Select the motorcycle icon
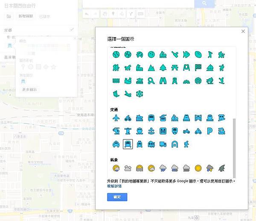 (x=186, y=131)
